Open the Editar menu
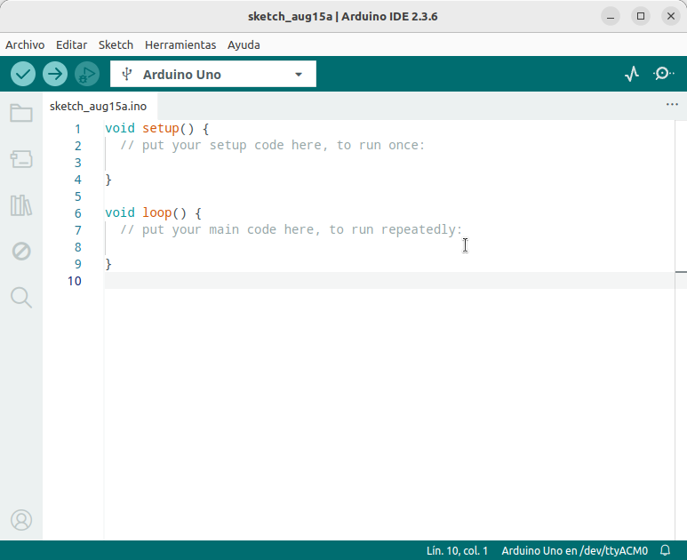This screenshot has height=560, width=687. [71, 44]
